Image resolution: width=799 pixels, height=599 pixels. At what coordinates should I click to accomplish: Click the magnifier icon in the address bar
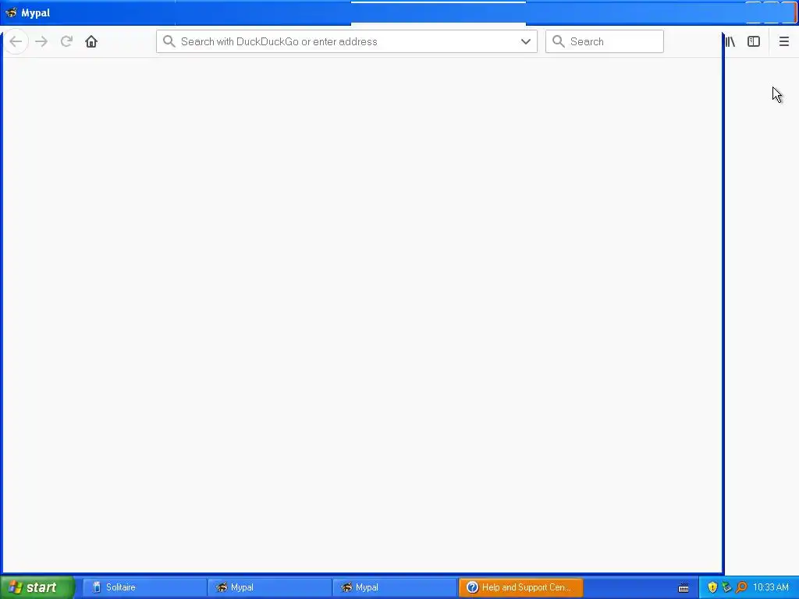click(x=169, y=41)
